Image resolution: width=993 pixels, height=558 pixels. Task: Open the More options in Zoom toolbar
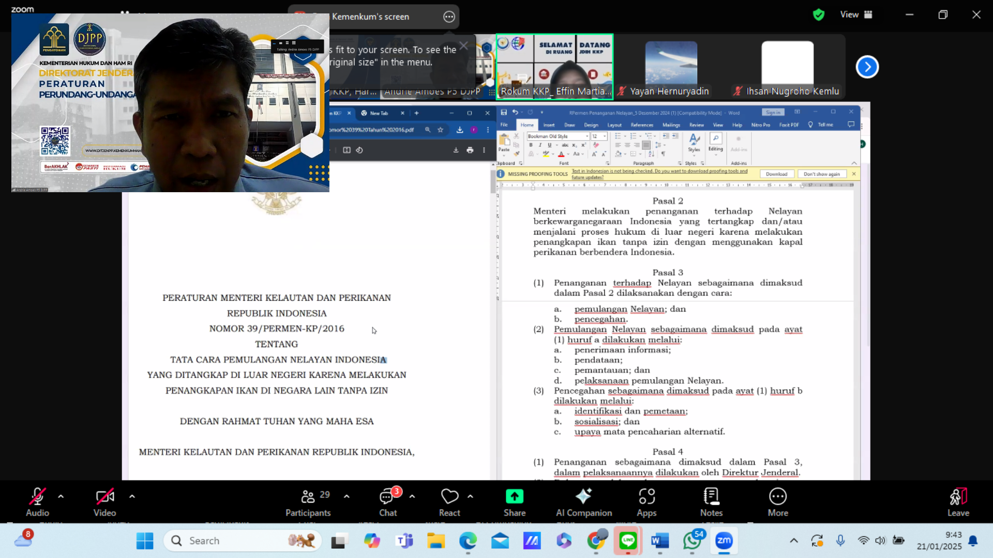(x=778, y=502)
